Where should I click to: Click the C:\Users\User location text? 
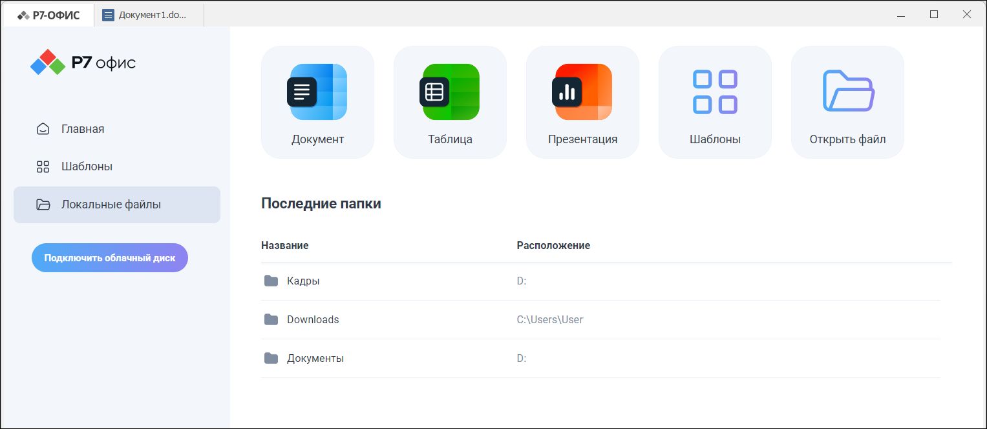coord(550,319)
